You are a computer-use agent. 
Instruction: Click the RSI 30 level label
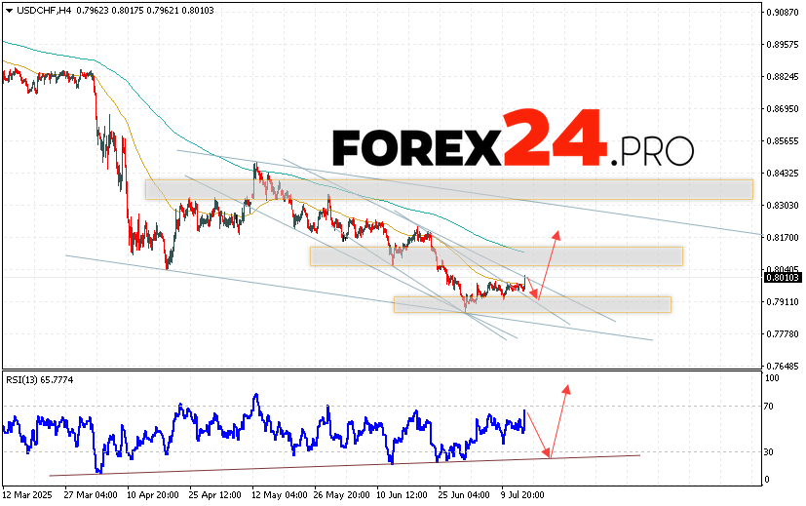click(x=770, y=451)
